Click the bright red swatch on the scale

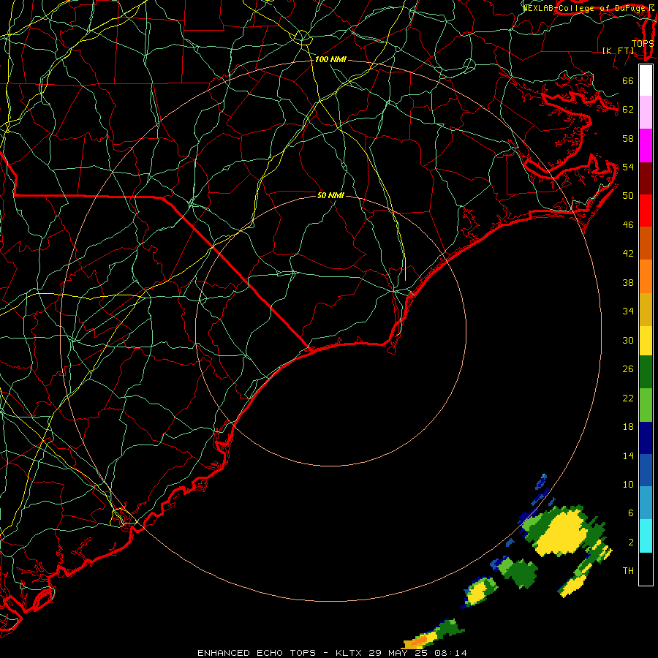(646, 211)
